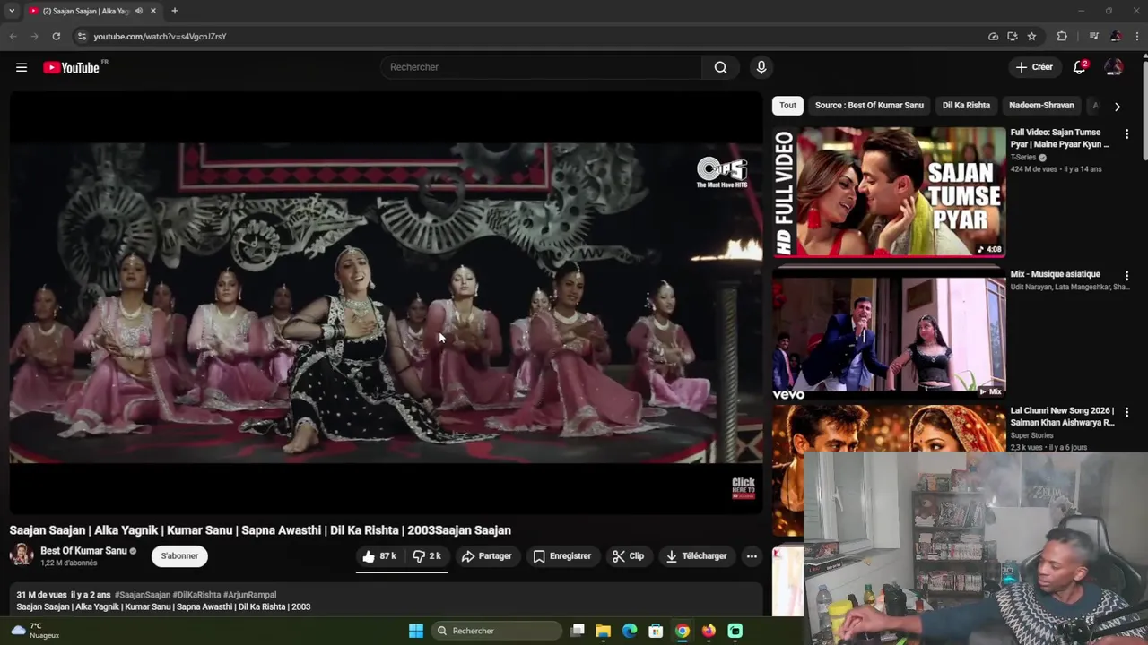Go to the YouTube home logo
Image resolution: width=1148 pixels, height=645 pixels.
pyautogui.click(x=73, y=67)
